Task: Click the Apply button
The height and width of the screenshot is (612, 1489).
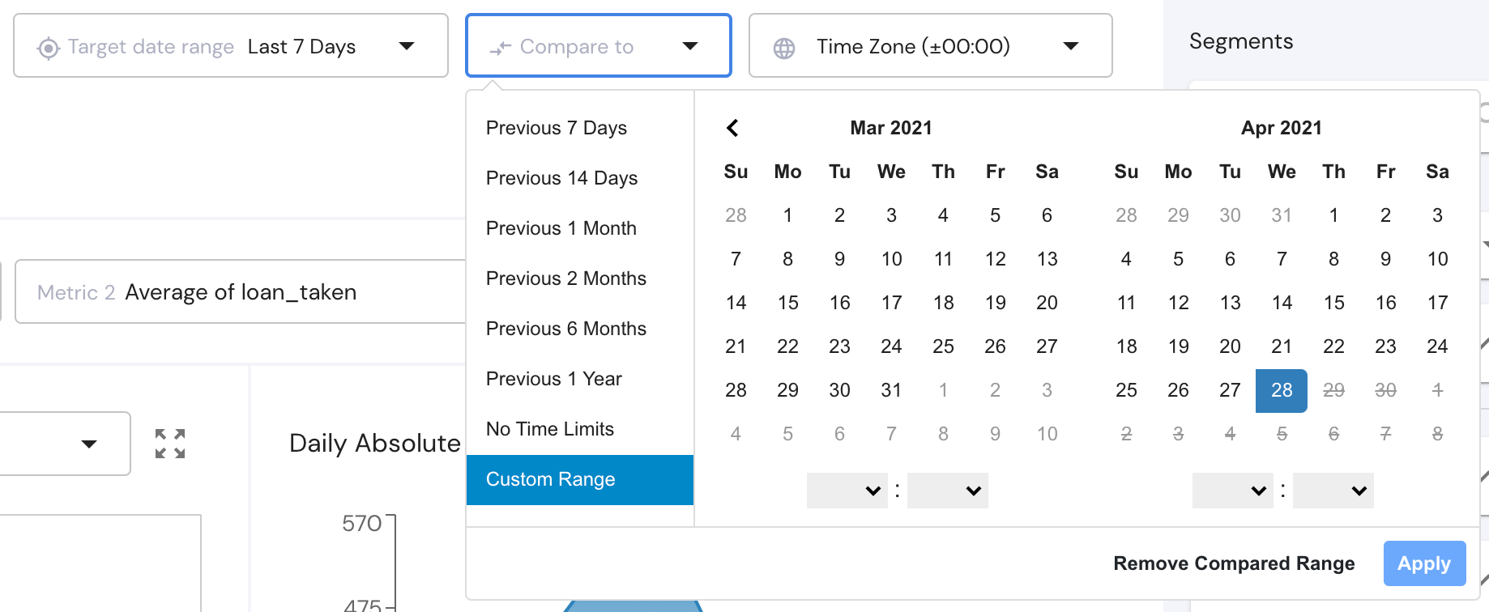Action: (x=1424, y=563)
